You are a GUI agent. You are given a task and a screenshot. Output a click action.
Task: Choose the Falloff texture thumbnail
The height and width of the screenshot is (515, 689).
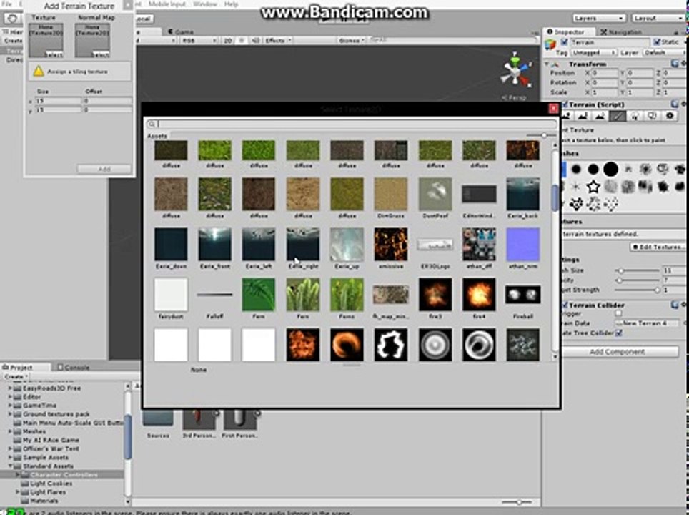215,294
